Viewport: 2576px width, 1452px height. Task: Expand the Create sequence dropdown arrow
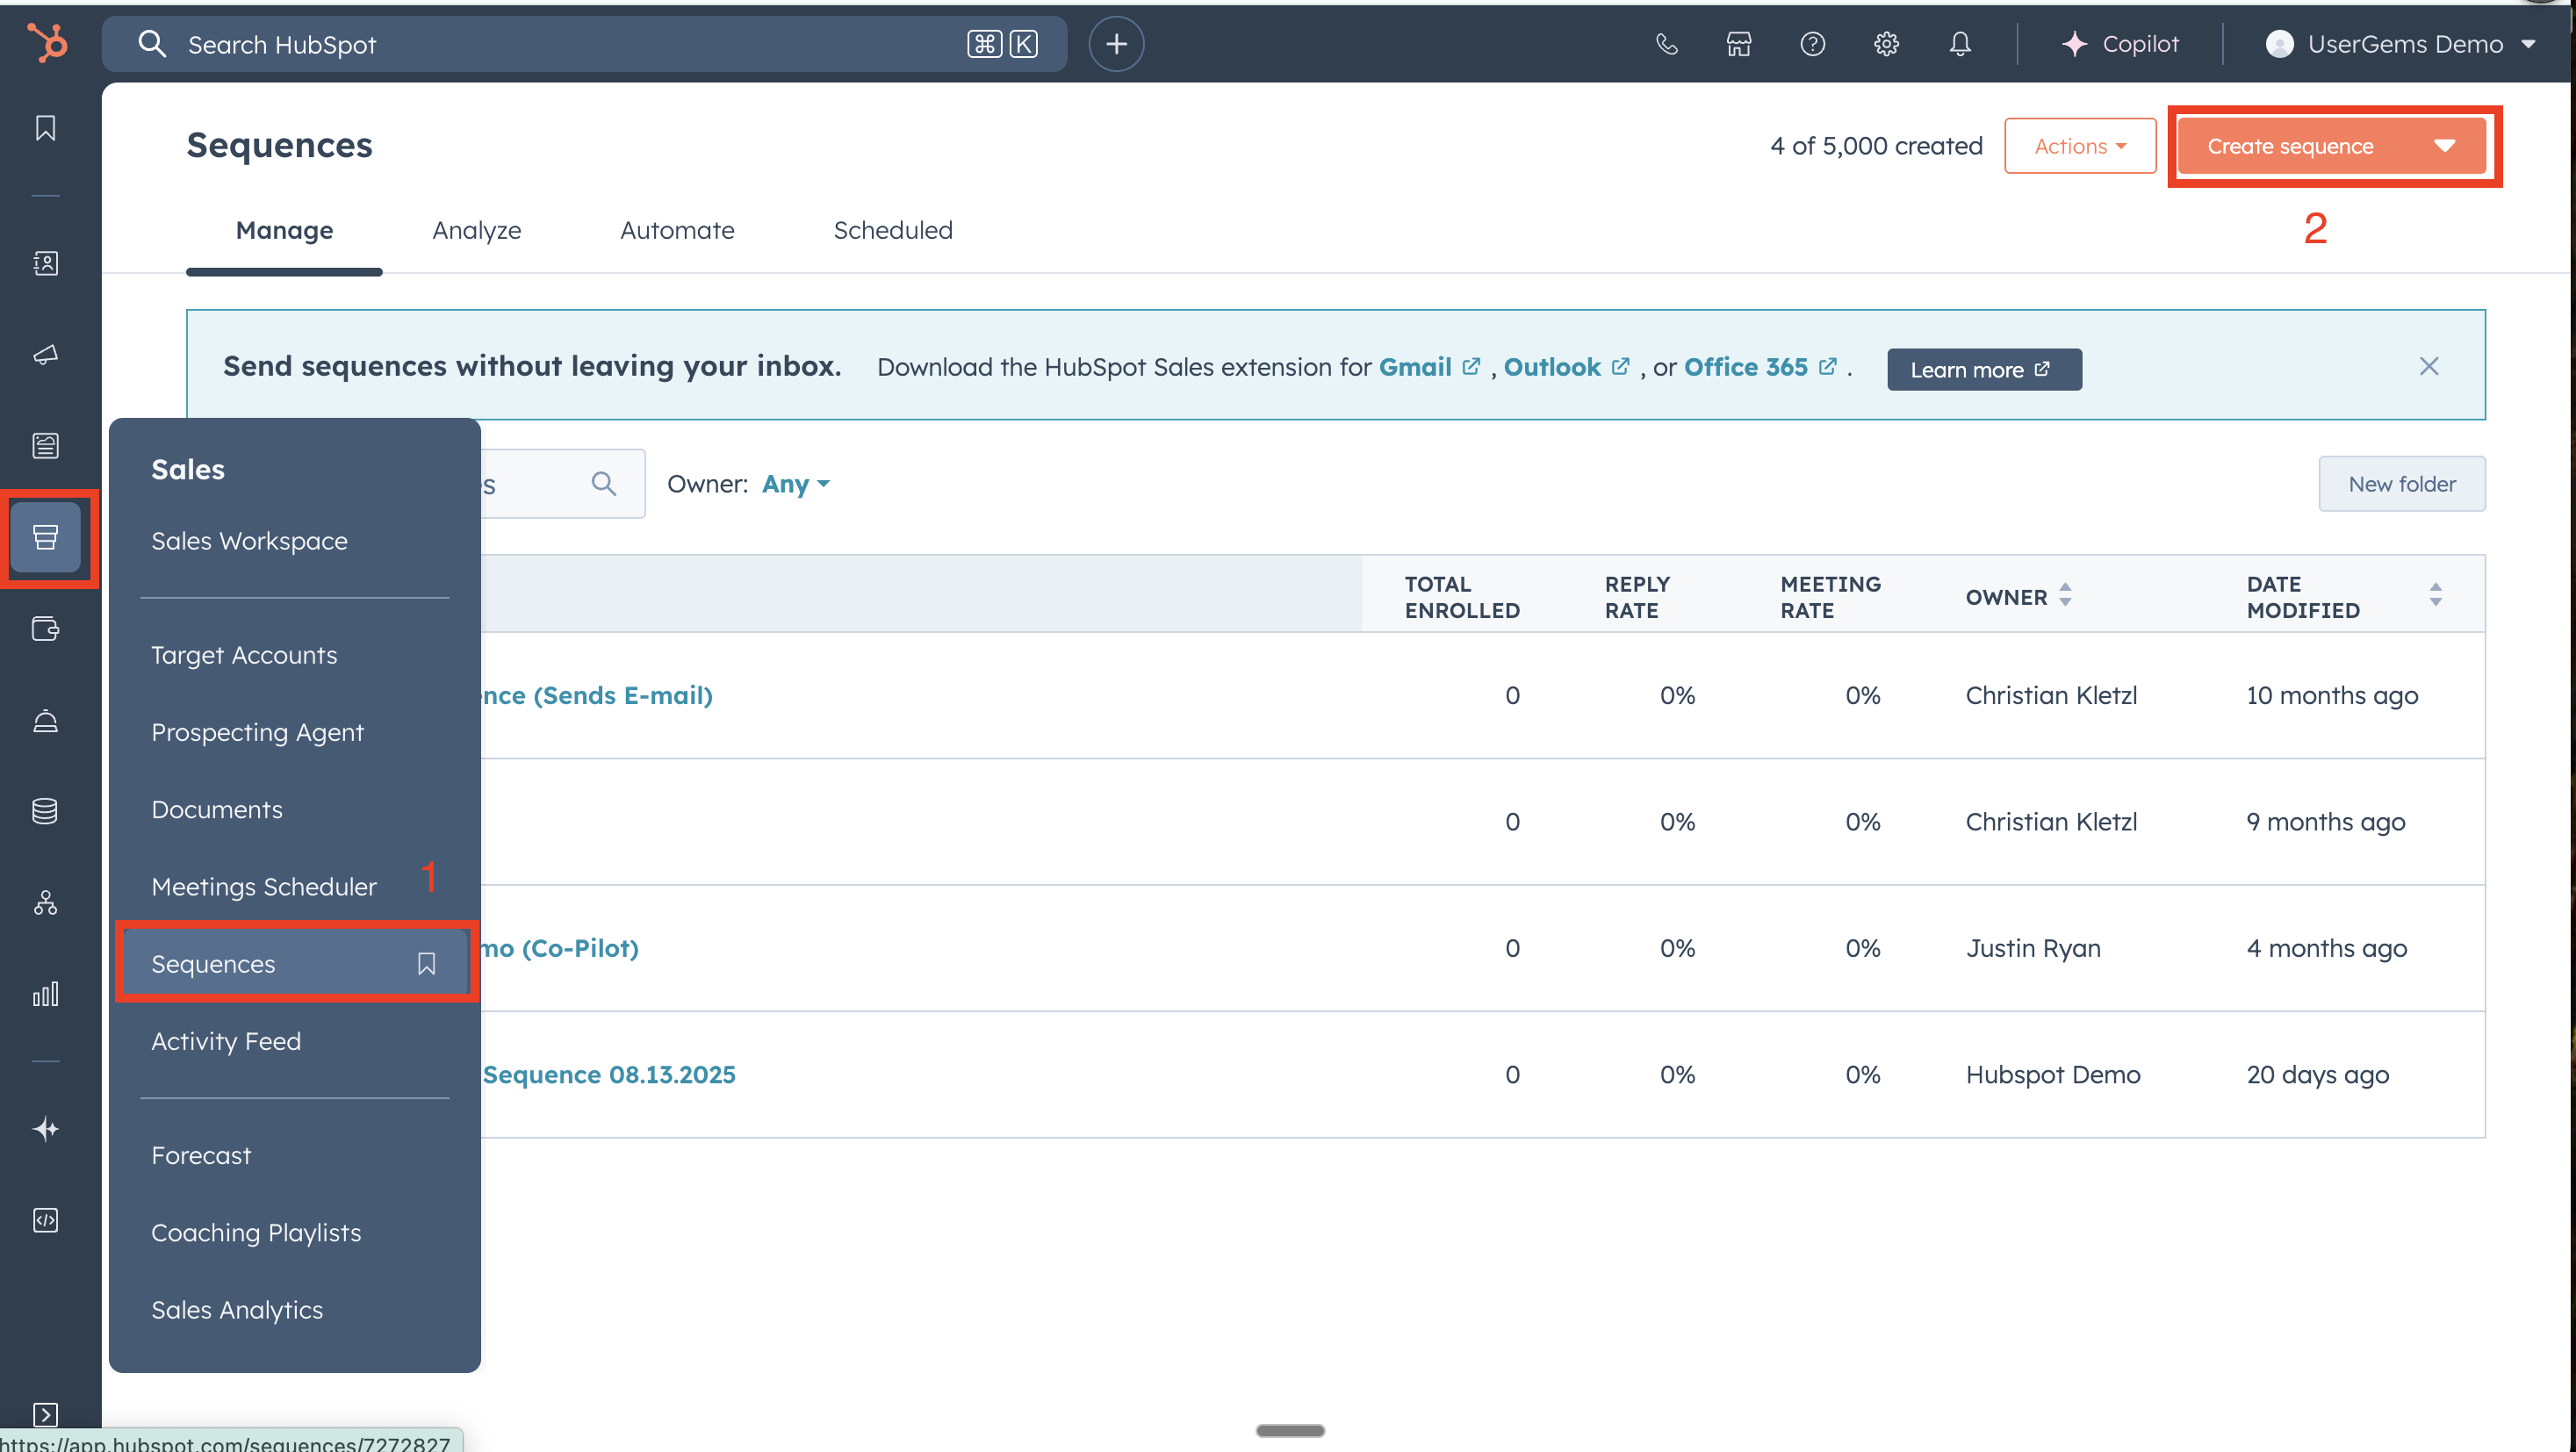click(2445, 146)
